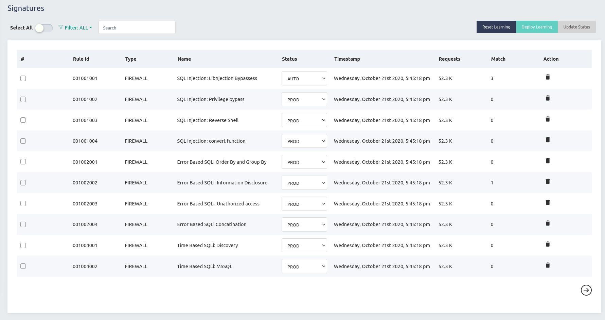Expand status select for convert function

(x=304, y=141)
